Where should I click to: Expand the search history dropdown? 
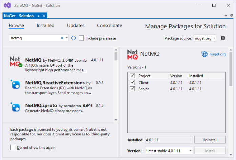[x=67, y=38]
